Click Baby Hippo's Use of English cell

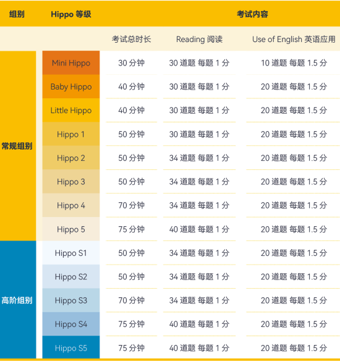[x=294, y=87]
